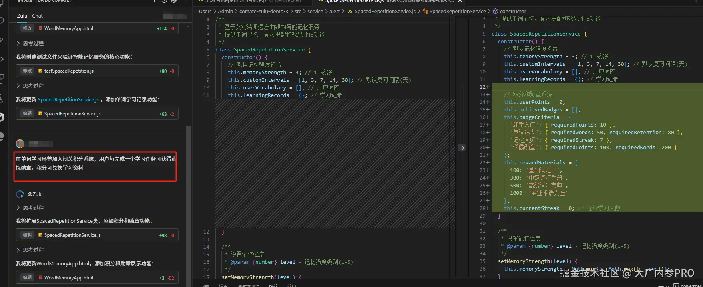Click 'service' breadcrumb segment

point(315,12)
